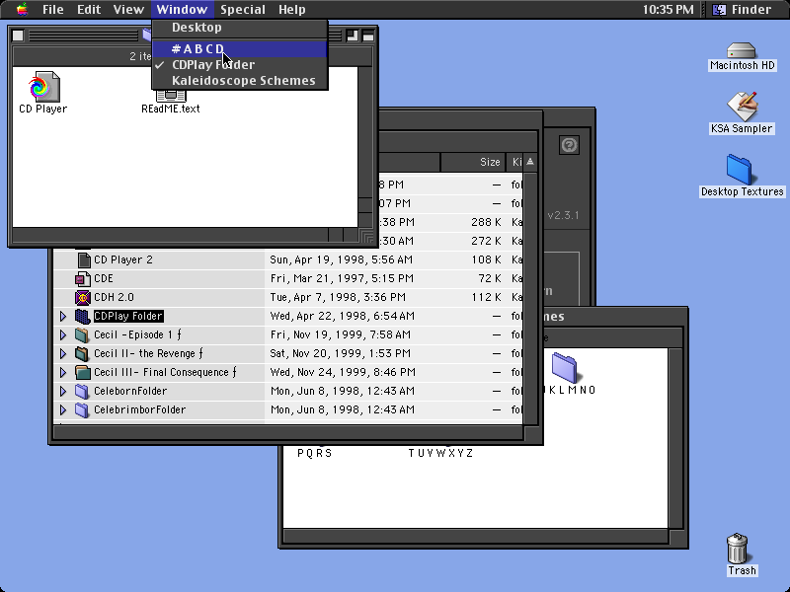Screen dimensions: 790x592
Task: Select the CDH 2.0 file icon
Action: click(83, 297)
